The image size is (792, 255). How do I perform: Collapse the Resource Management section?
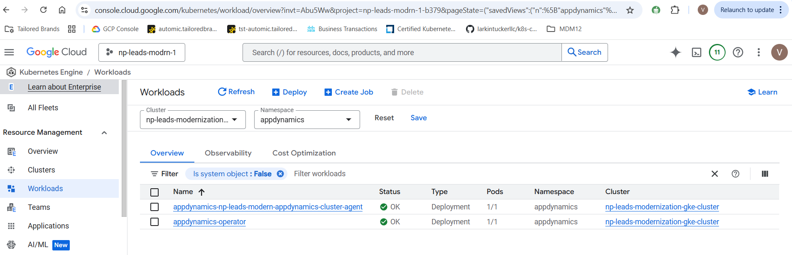104,133
